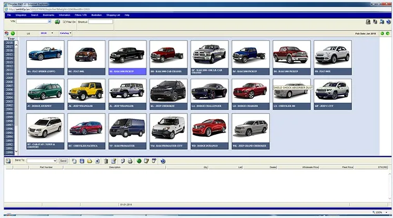This screenshot has width=393, height=218.
Task: Click the year list scroll down arrow
Action: pyautogui.click(x=16, y=151)
